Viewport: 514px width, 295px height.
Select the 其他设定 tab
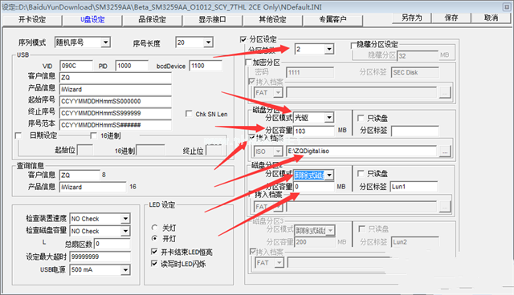(x=272, y=19)
